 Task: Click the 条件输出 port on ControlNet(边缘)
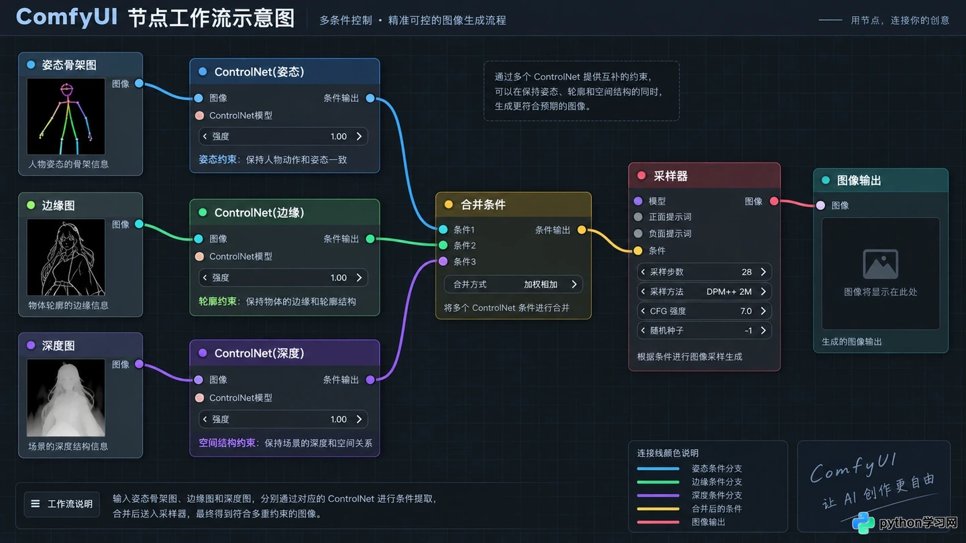click(x=370, y=239)
